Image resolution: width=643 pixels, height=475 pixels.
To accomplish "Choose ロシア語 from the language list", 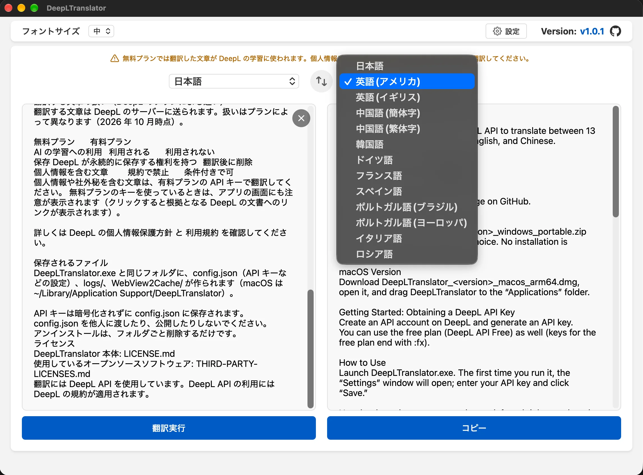I will click(x=407, y=254).
